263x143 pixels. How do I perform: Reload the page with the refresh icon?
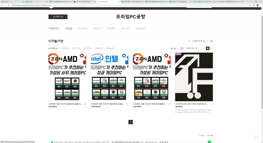9,5
